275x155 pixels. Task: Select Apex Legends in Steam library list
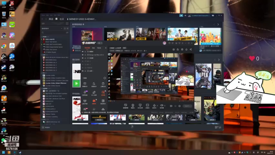[50, 39]
